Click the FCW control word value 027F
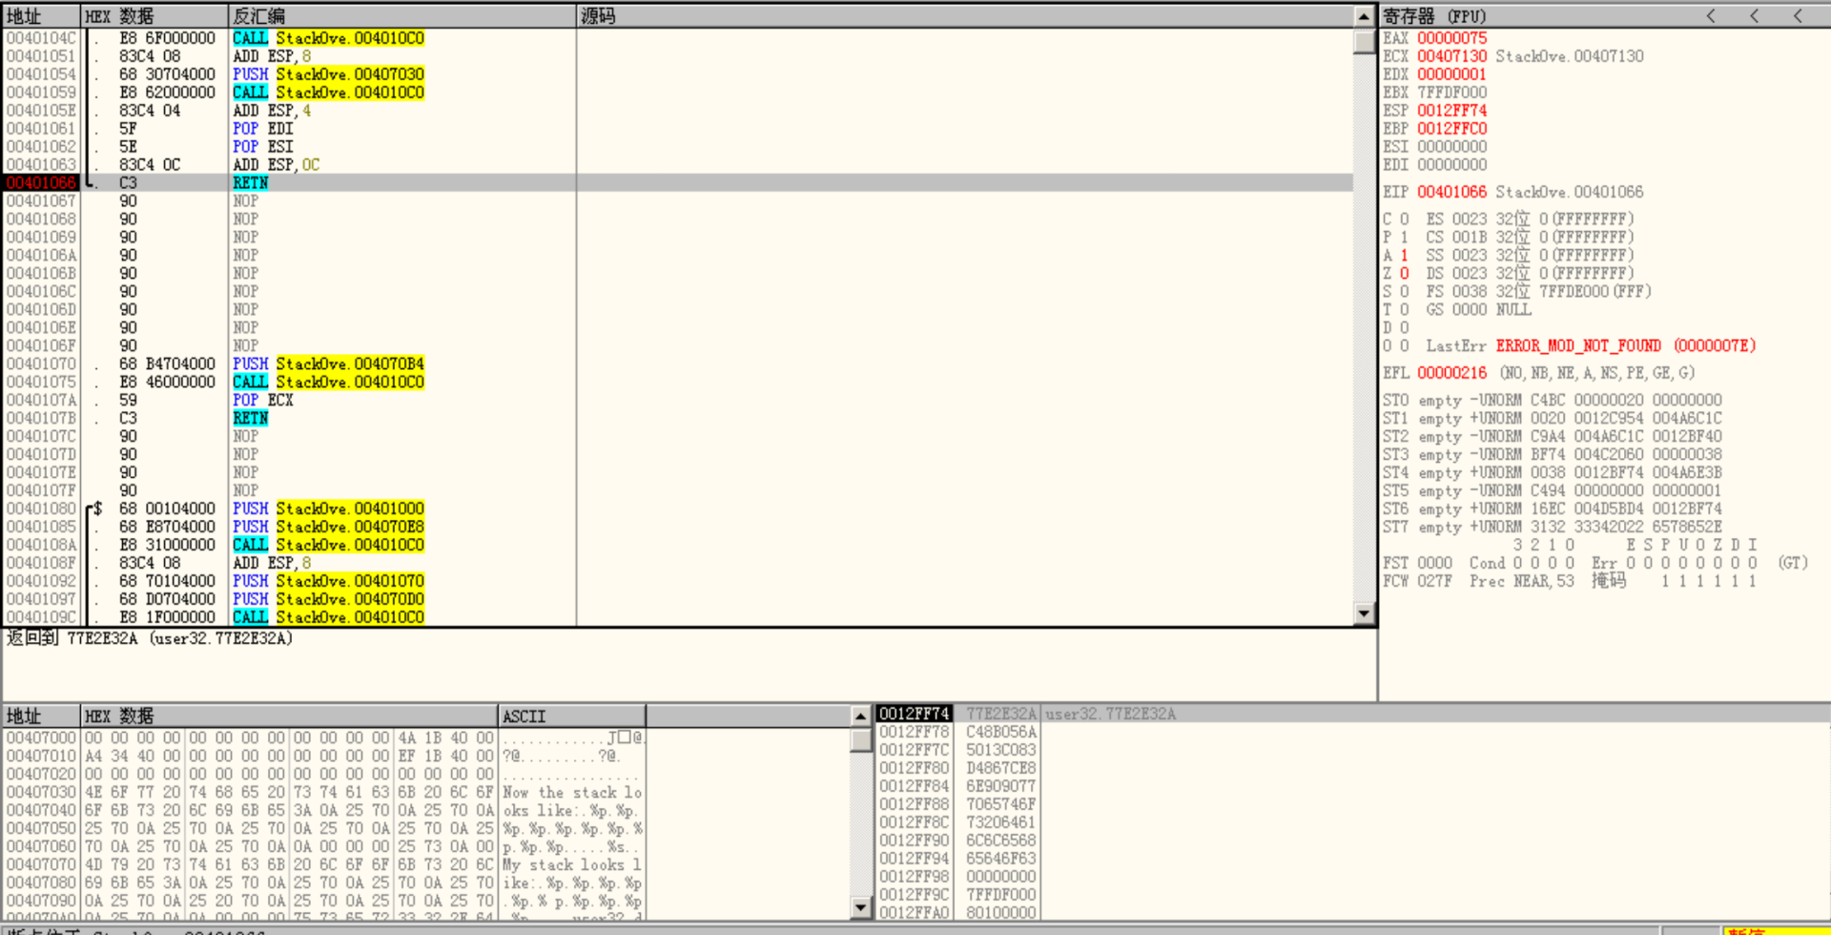 pos(1434,582)
